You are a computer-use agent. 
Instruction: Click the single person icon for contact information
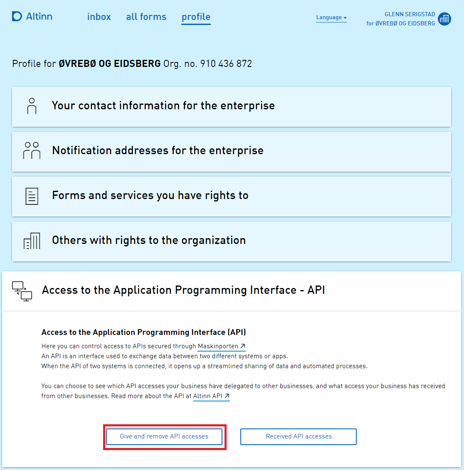point(32,106)
